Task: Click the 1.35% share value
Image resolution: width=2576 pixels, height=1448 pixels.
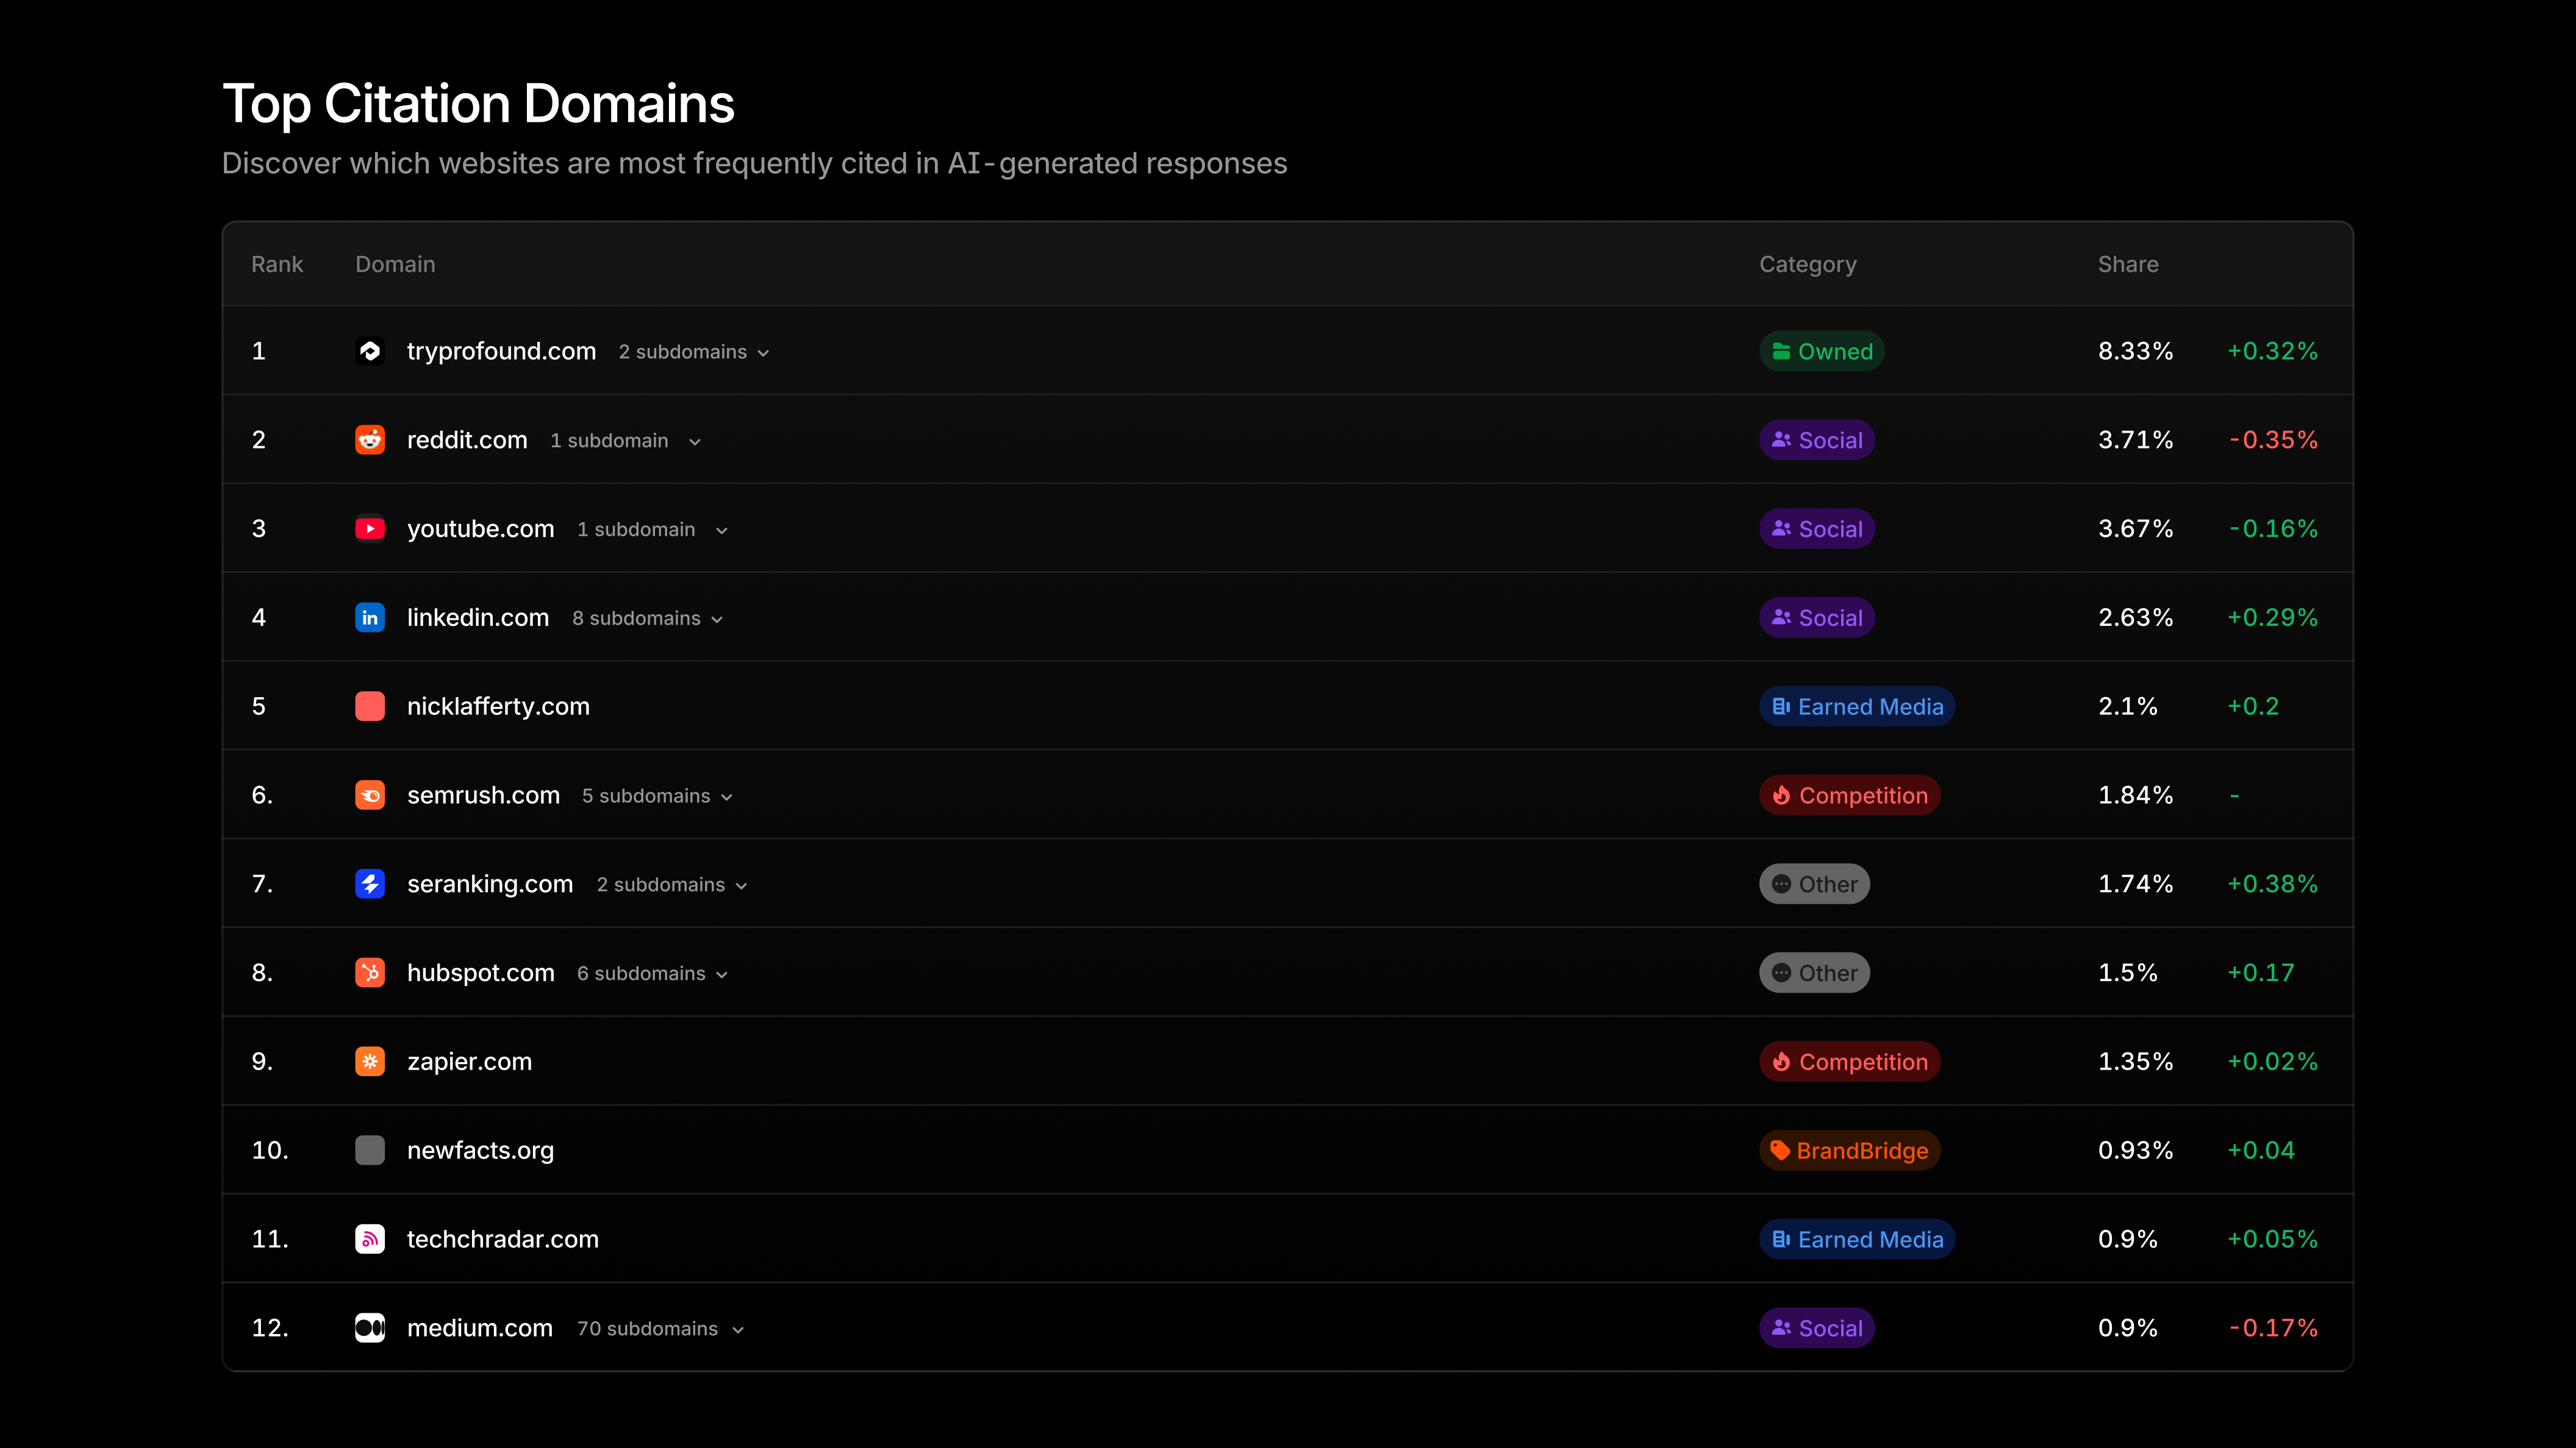Action: 2136,1061
